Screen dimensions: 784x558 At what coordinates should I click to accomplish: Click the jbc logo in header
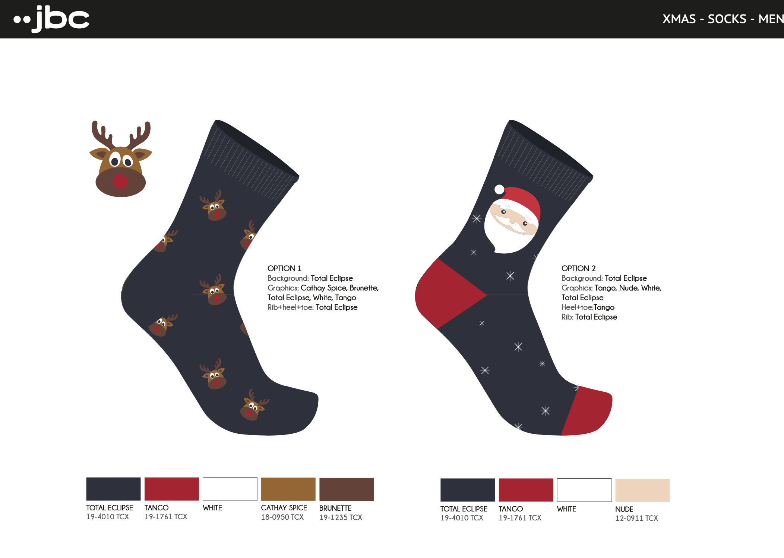51,19
